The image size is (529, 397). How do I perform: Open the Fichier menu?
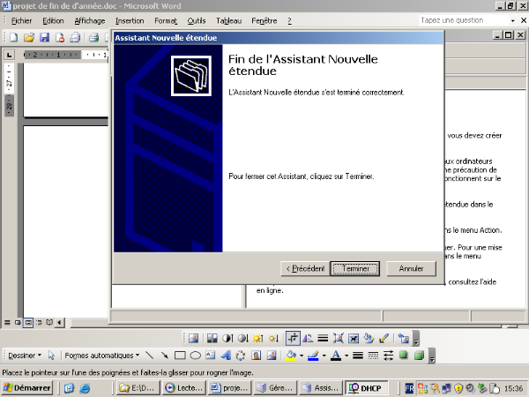21,20
